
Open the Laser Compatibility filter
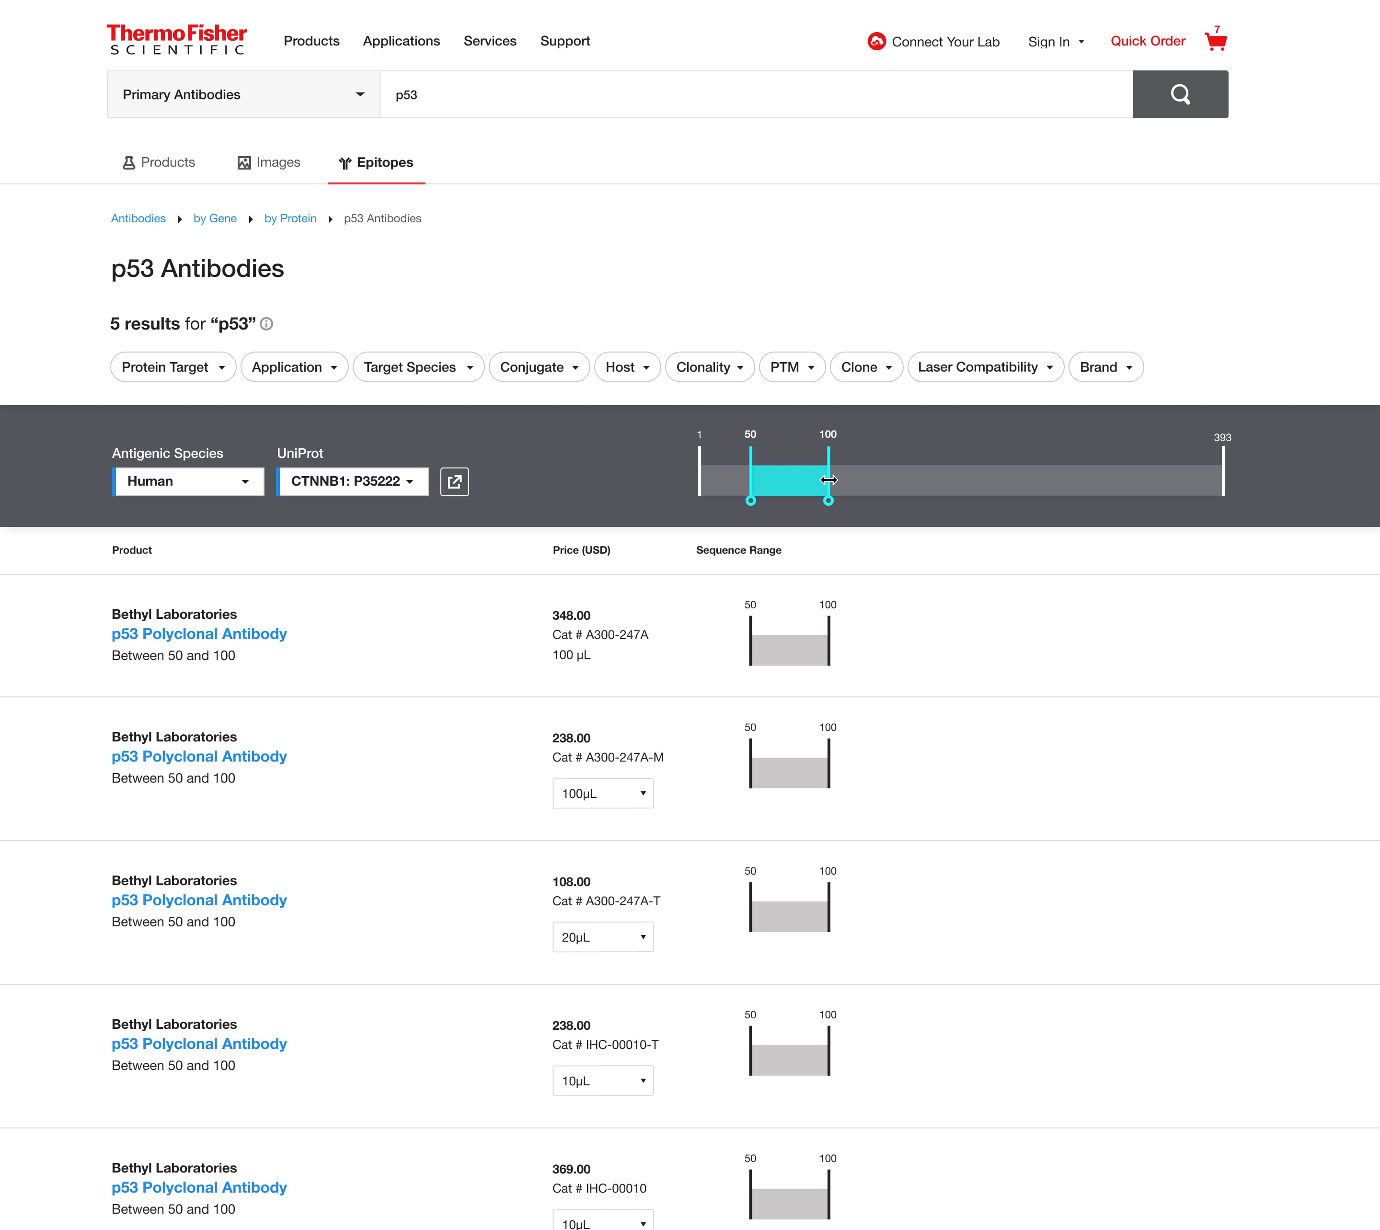point(985,367)
